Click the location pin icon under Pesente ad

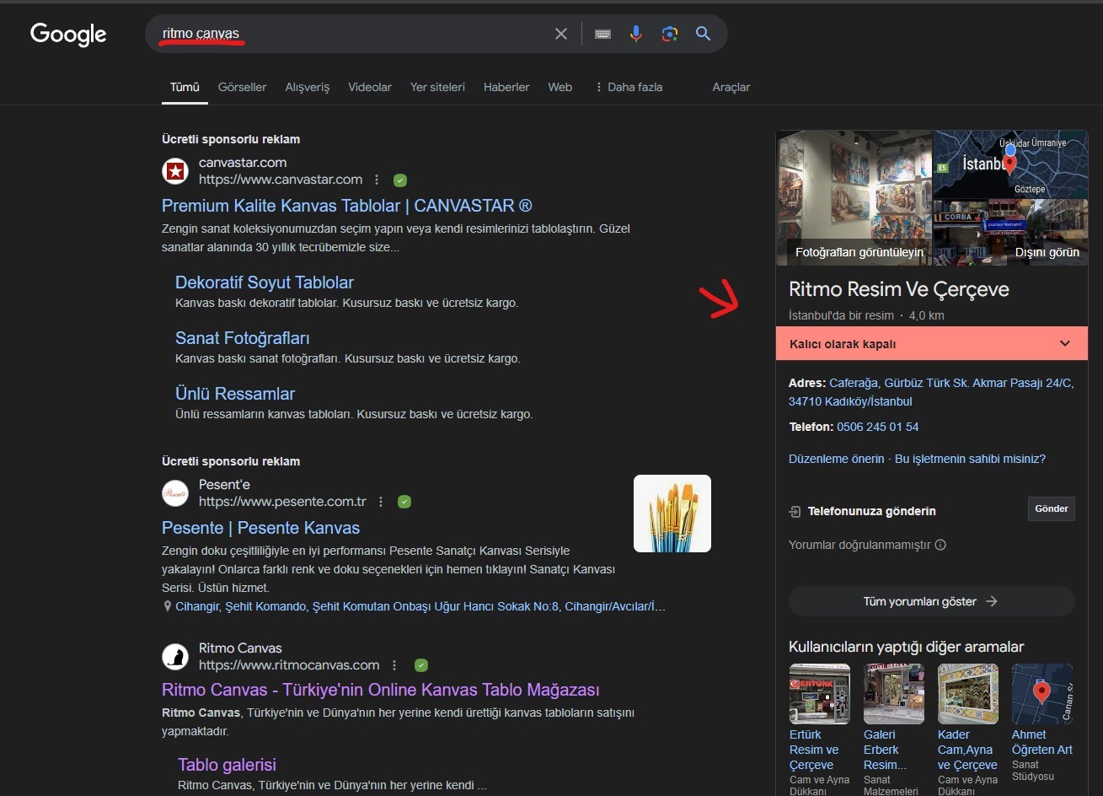coord(168,606)
